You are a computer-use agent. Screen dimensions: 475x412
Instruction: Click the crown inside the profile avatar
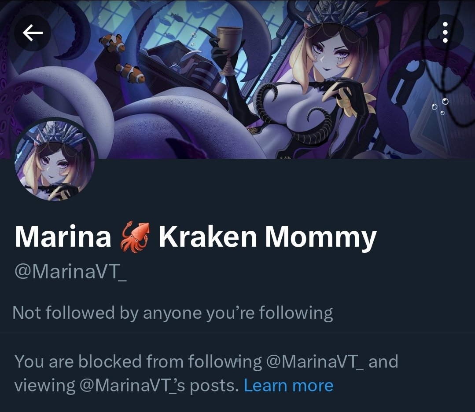click(54, 132)
